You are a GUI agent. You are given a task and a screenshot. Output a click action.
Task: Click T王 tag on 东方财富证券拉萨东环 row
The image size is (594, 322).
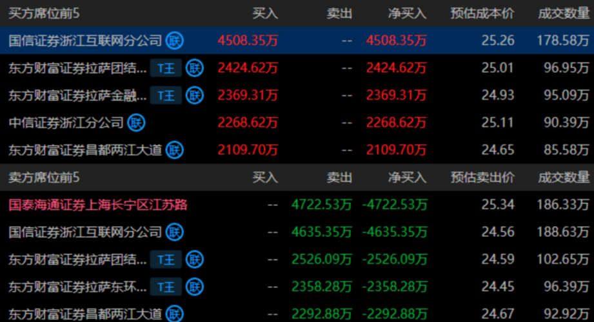[x=166, y=287]
